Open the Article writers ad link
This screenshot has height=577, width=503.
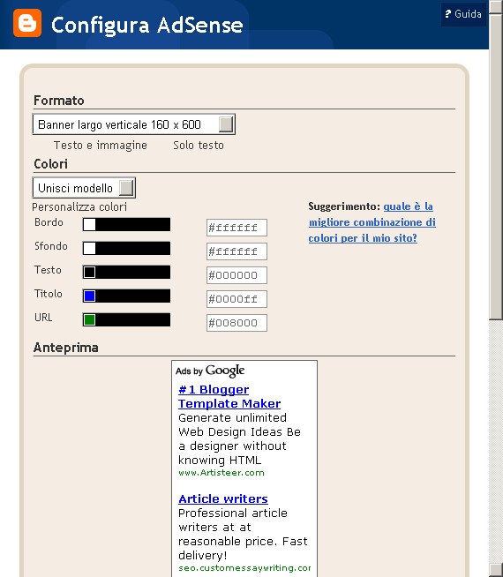point(223,498)
